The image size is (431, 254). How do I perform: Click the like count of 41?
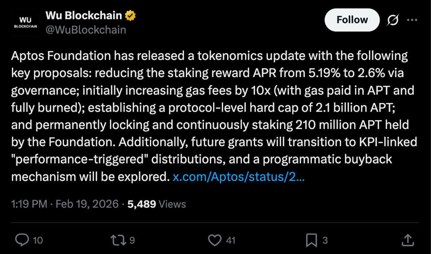pos(230,240)
